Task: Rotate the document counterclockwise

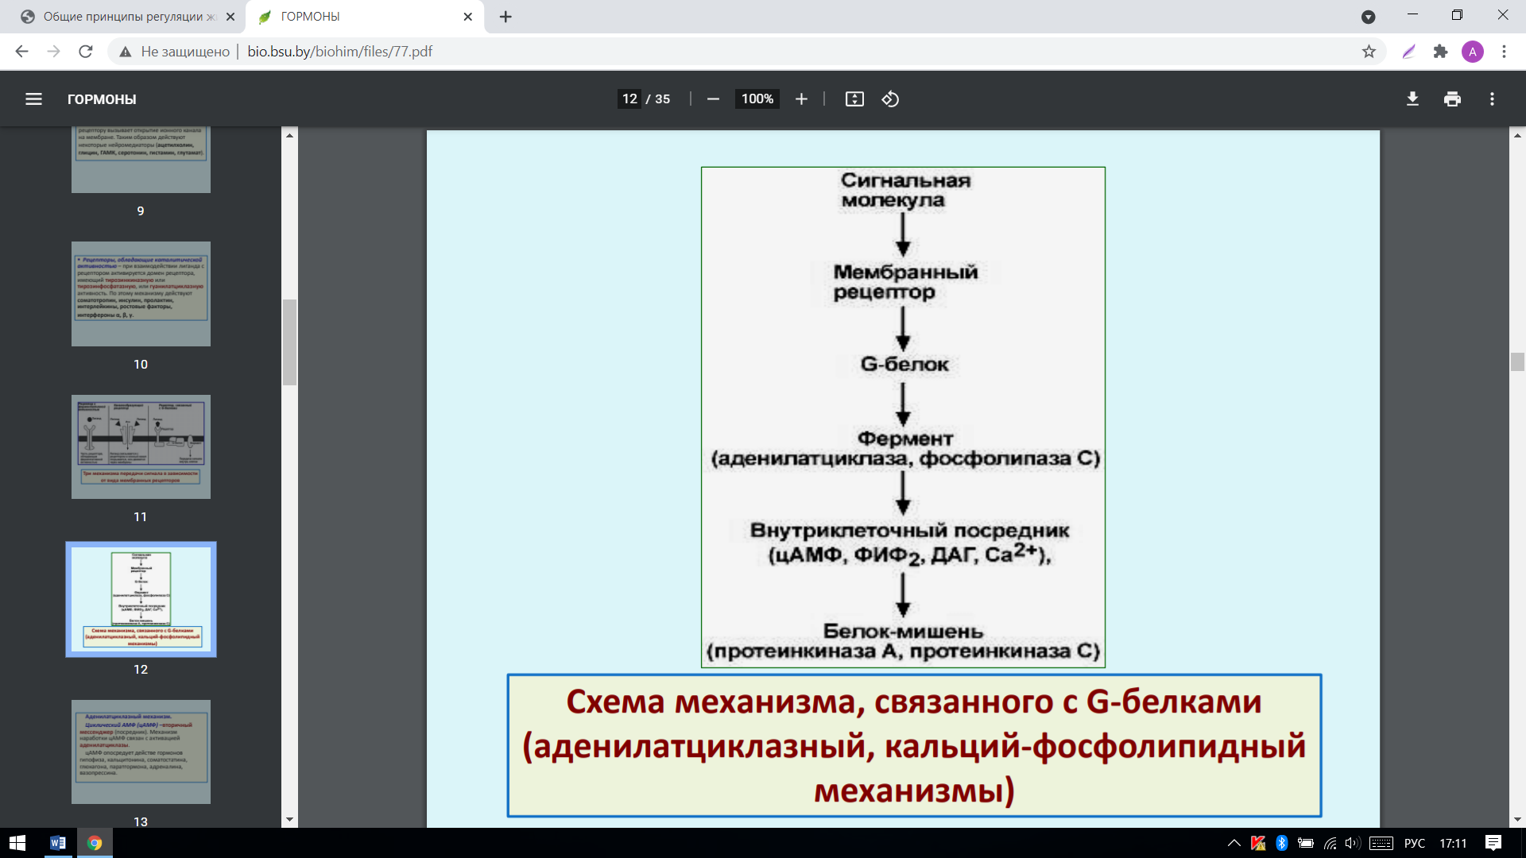Action: pos(890,99)
